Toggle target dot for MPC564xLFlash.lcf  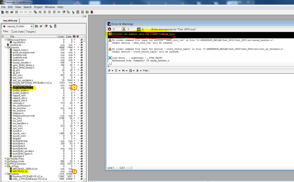coord(75,88)
